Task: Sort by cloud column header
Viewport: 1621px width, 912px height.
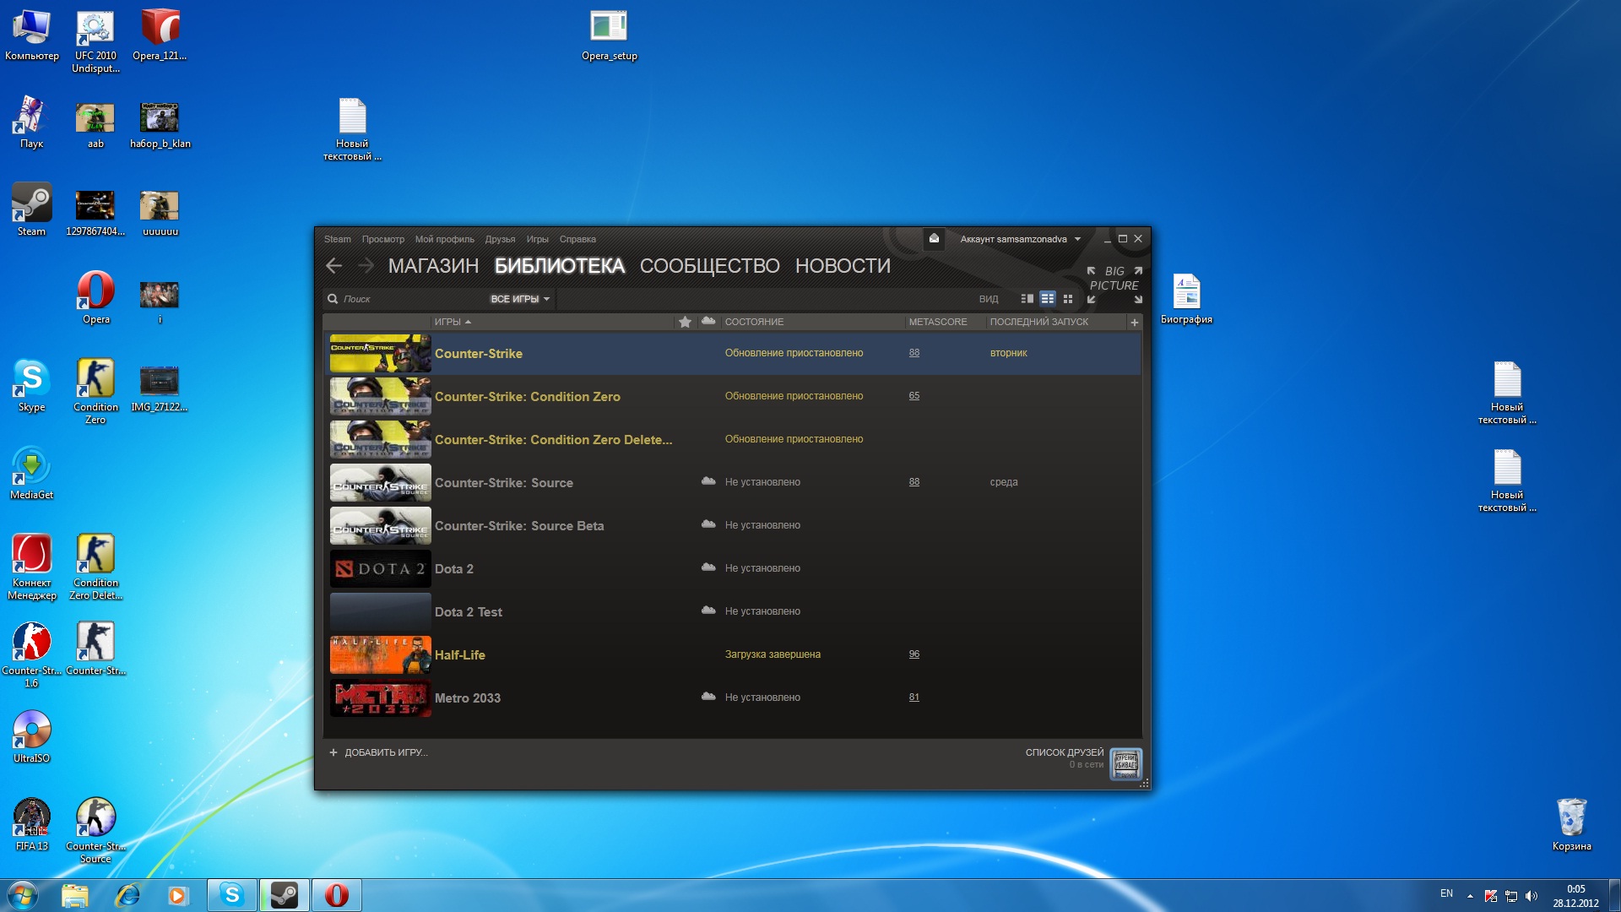Action: [708, 321]
